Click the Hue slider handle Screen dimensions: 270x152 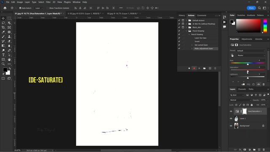tap(248, 64)
